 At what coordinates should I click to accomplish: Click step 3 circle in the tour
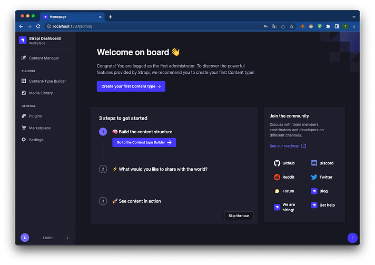(103, 201)
